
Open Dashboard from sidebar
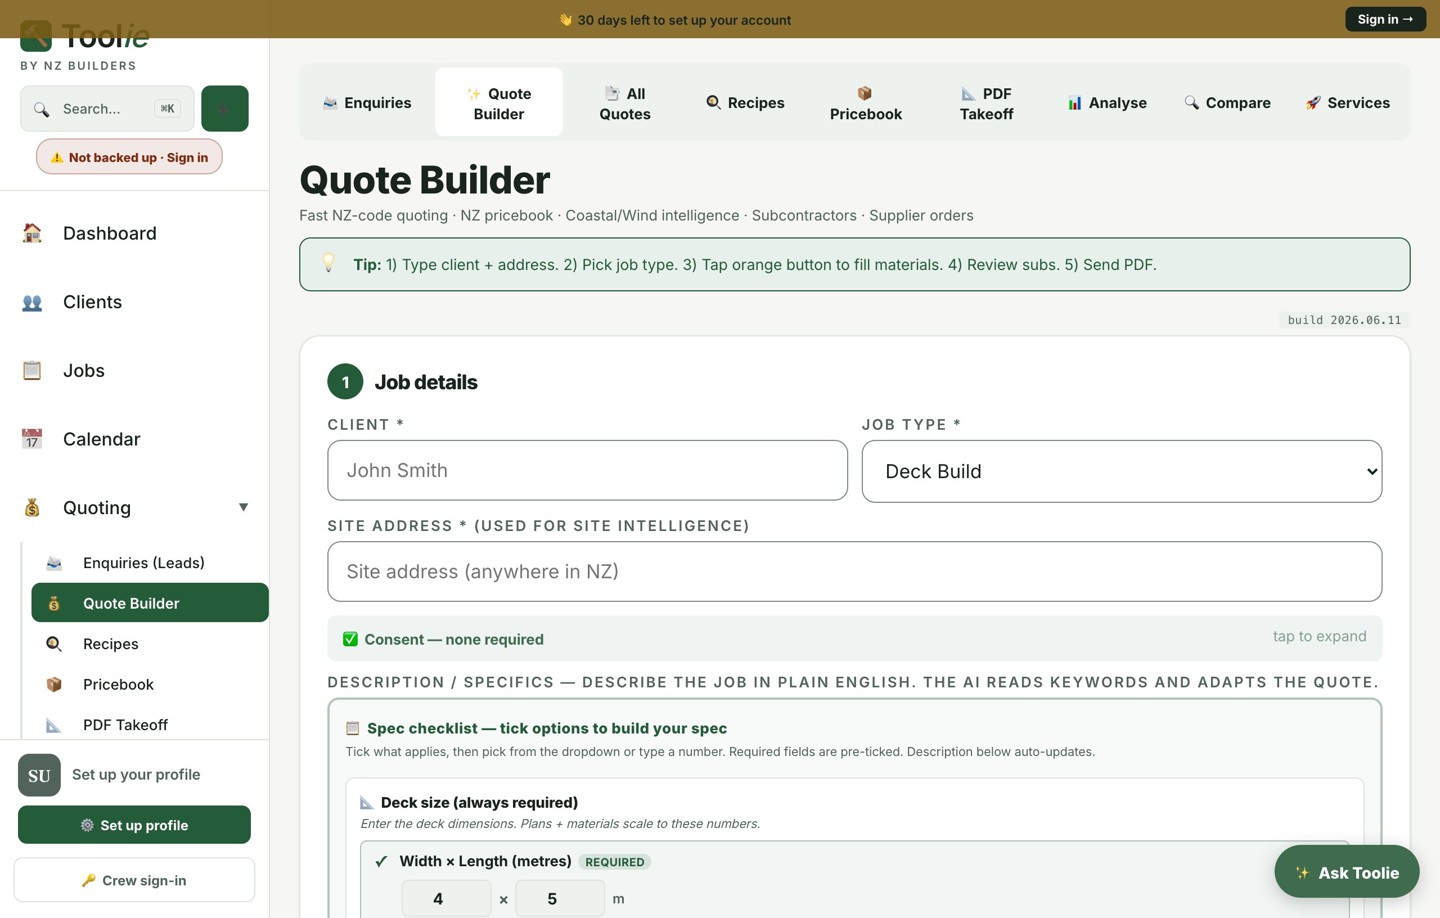(x=134, y=233)
